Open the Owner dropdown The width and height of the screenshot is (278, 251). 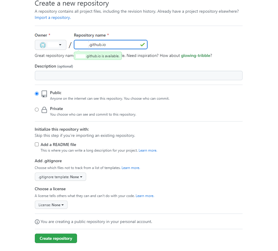(x=50, y=45)
